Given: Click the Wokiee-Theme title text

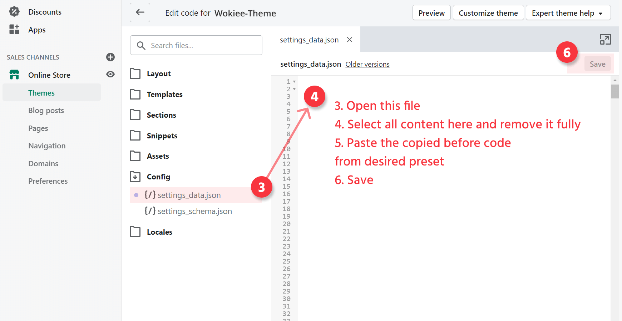Looking at the screenshot, I should pos(245,14).
